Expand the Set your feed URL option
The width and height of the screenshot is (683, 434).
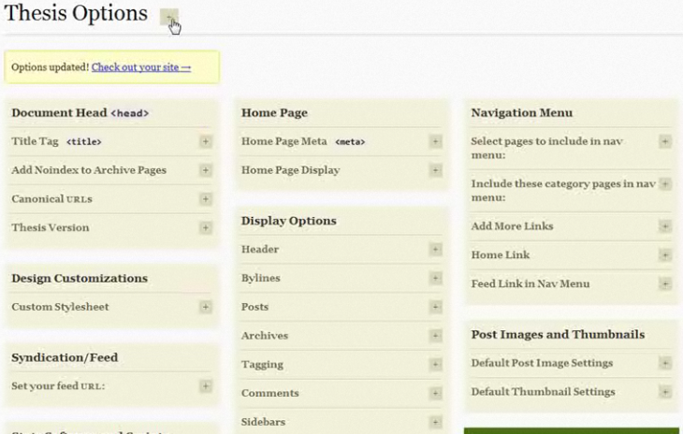[x=206, y=386]
